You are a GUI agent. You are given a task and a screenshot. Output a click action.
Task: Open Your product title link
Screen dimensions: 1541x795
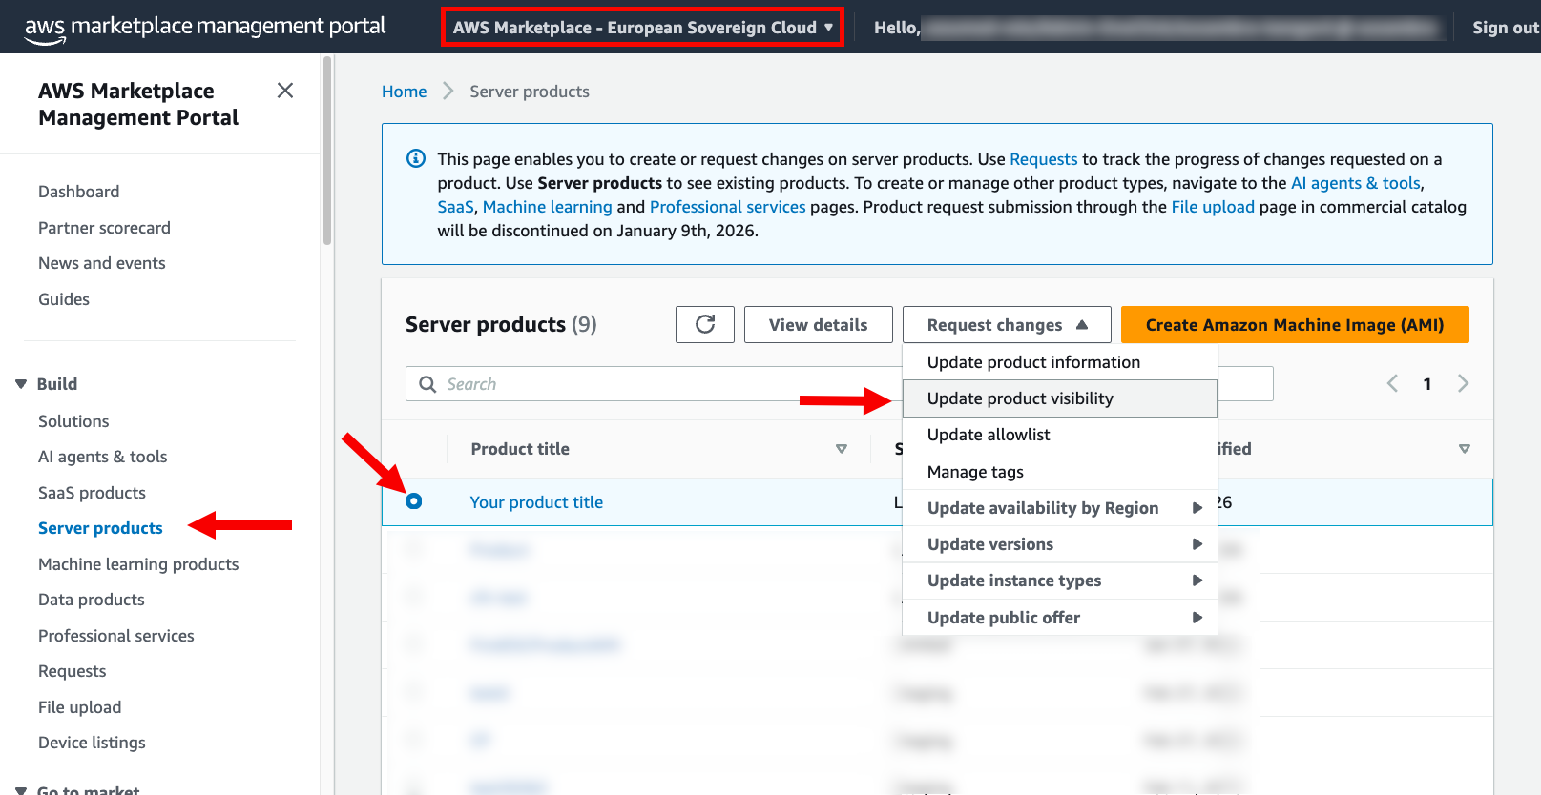tap(536, 502)
